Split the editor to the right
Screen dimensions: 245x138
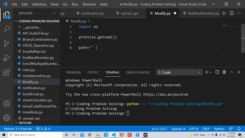click(232, 13)
